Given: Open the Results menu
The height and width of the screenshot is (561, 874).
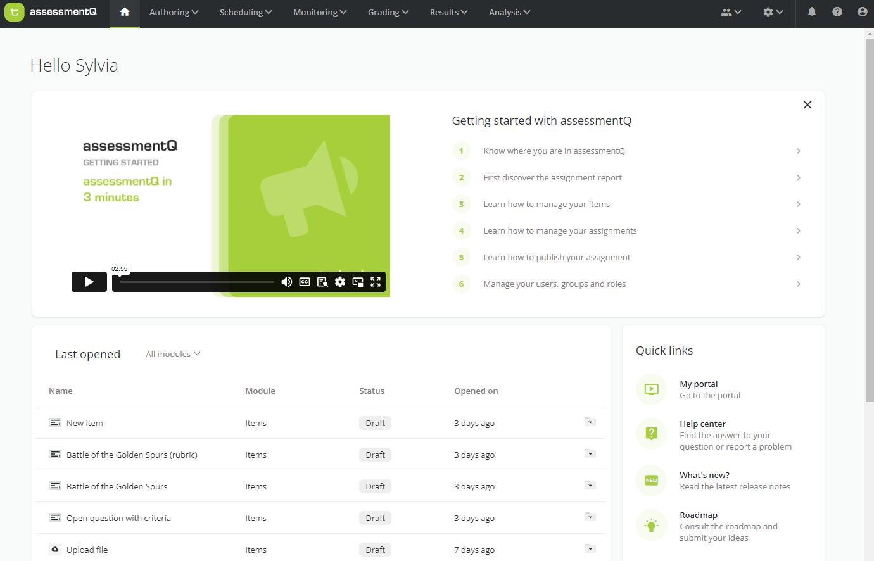Looking at the screenshot, I should pos(448,12).
